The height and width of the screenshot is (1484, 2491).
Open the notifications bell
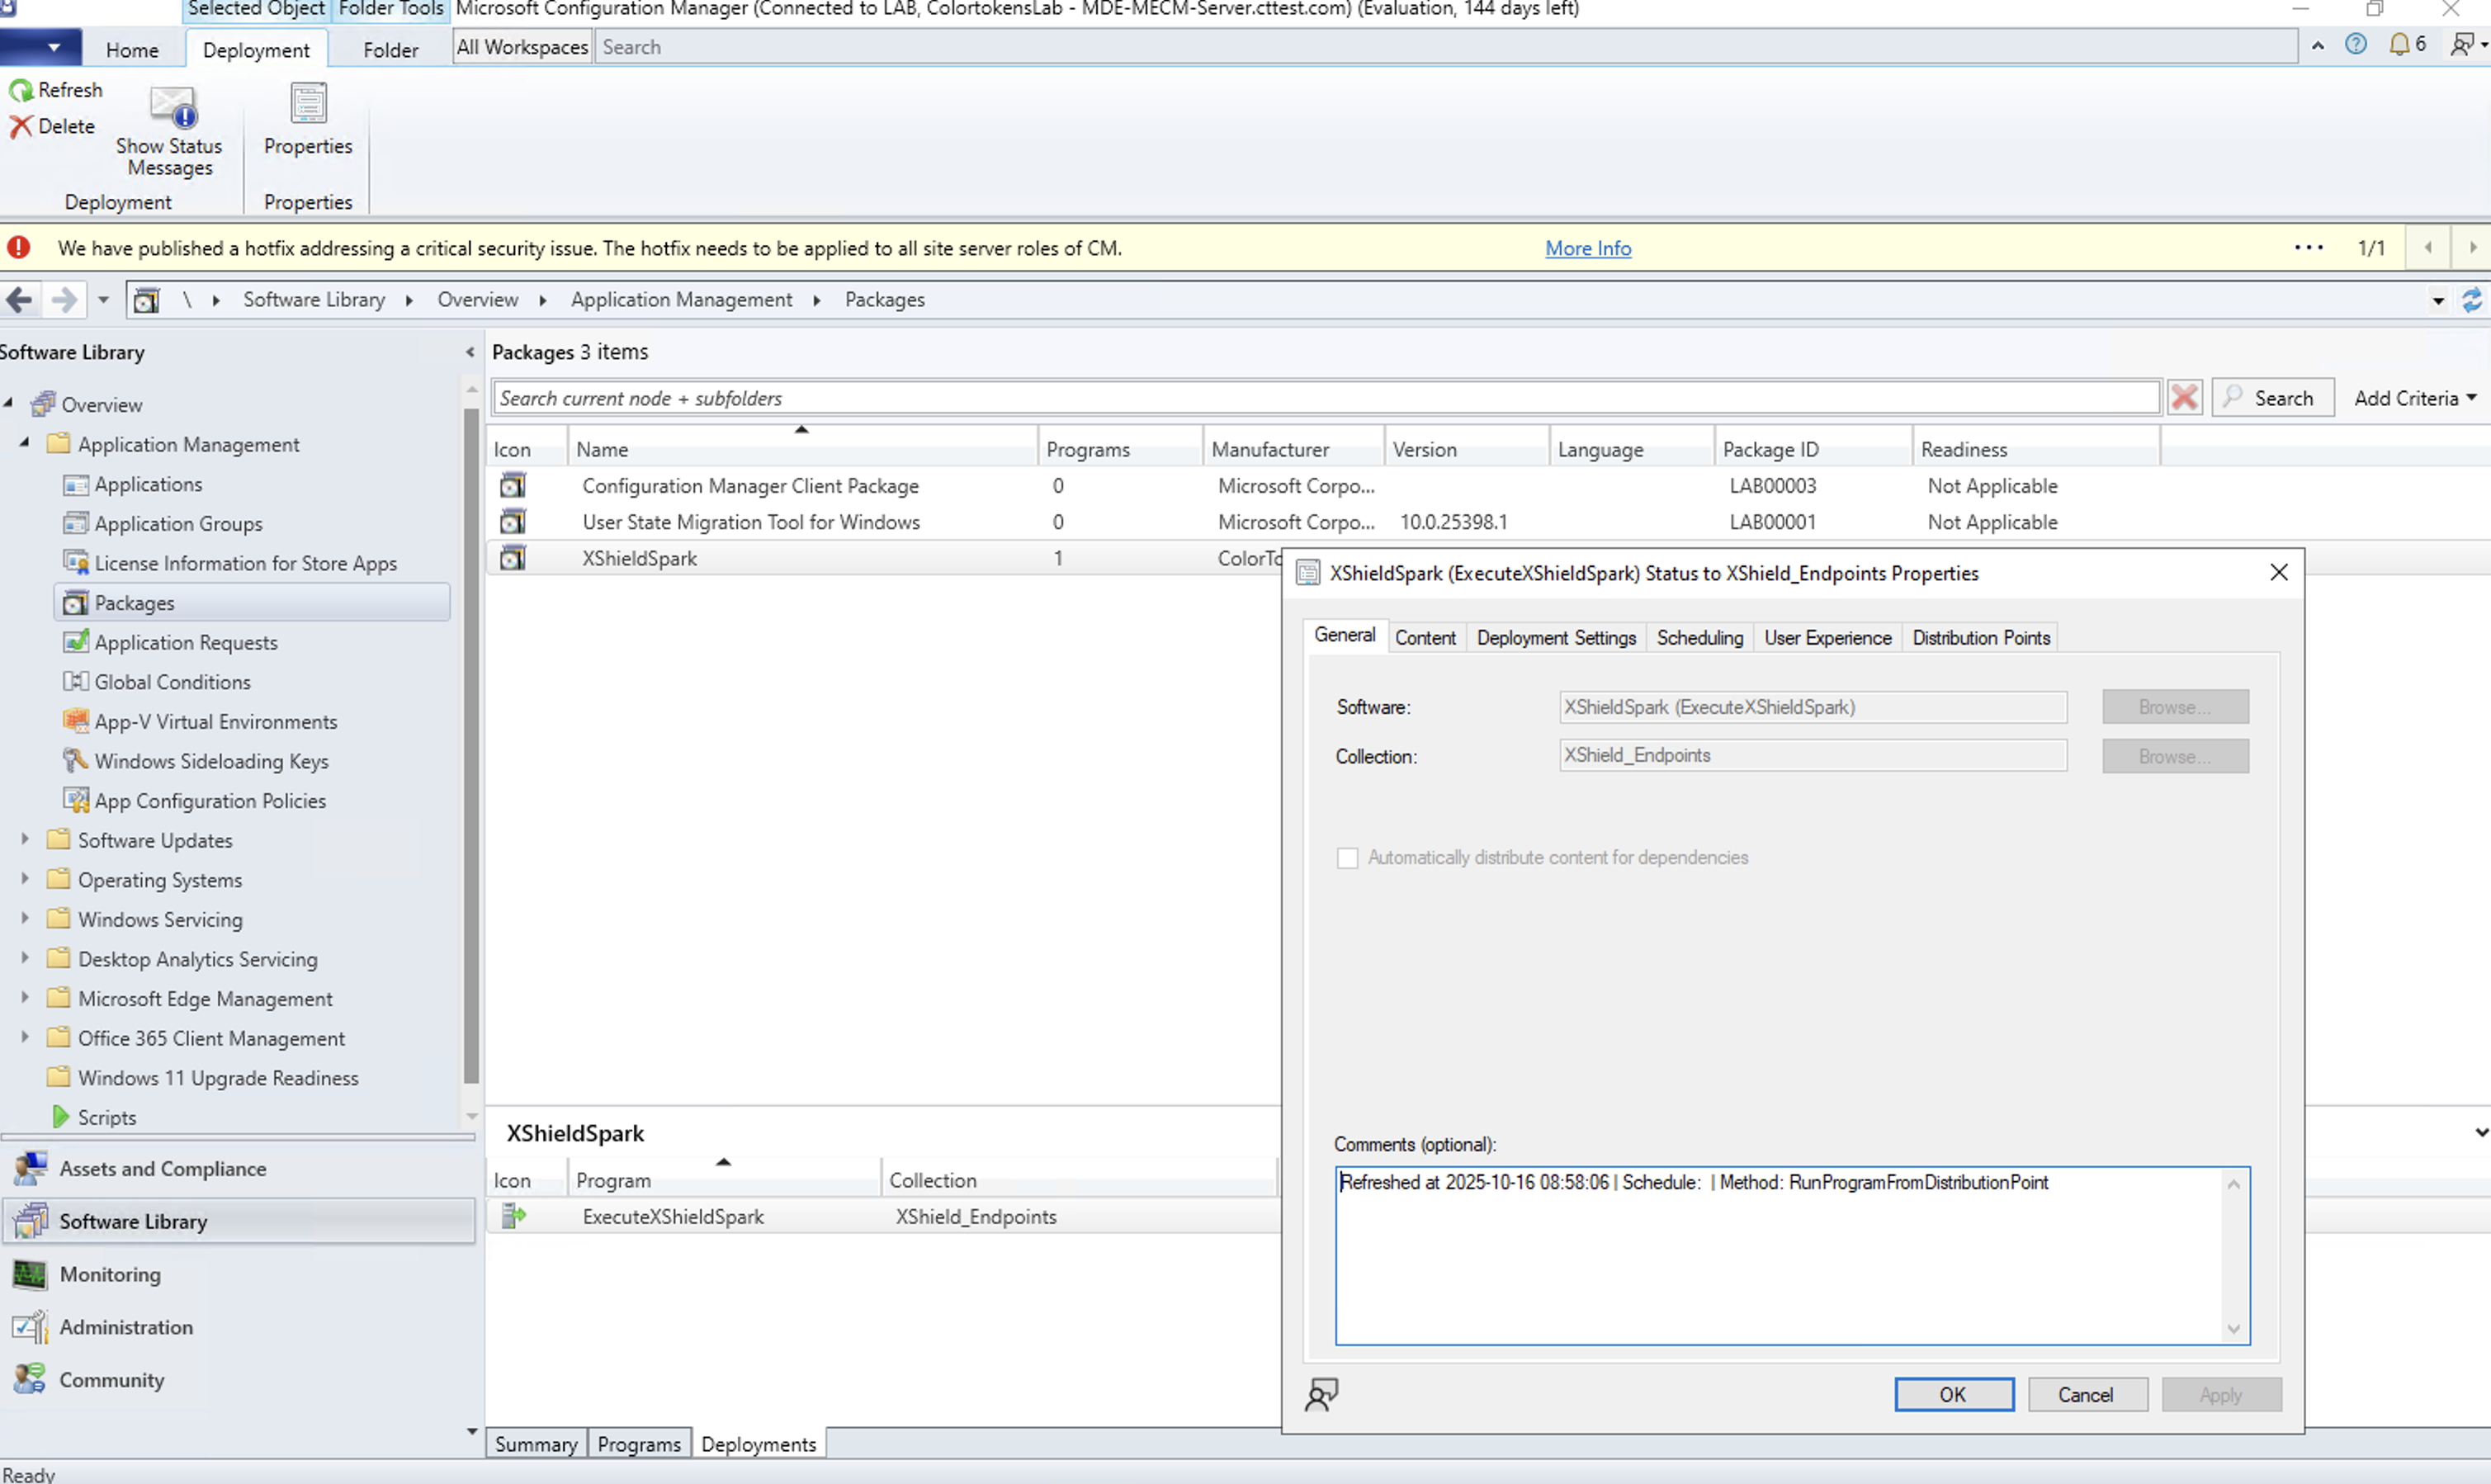(x=2399, y=45)
